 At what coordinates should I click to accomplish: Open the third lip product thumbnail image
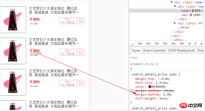[13, 82]
